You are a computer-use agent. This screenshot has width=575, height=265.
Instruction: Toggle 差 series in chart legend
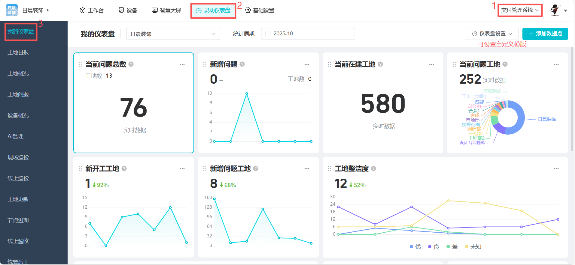pyautogui.click(x=452, y=247)
